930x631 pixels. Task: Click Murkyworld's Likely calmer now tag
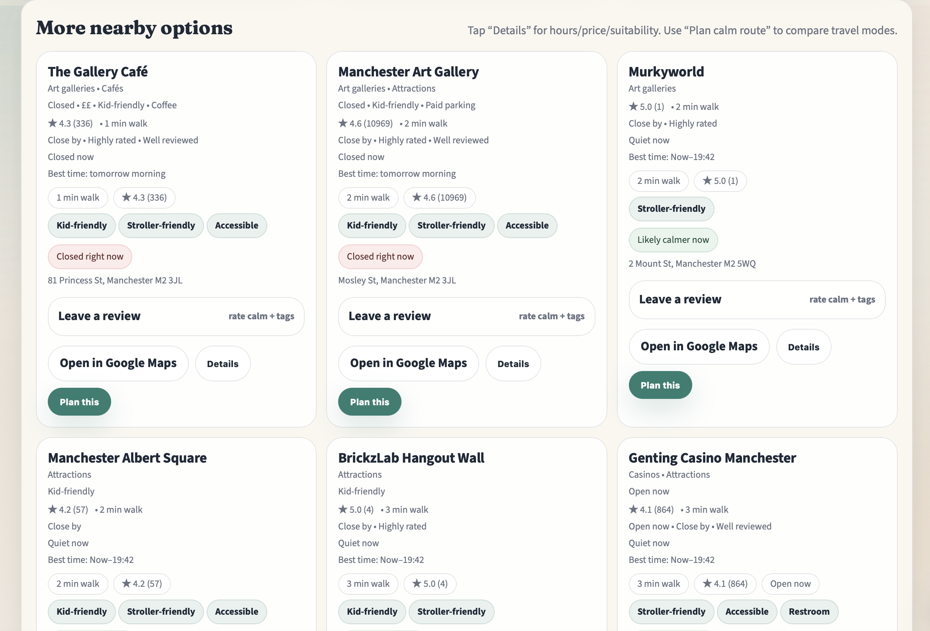click(x=673, y=240)
